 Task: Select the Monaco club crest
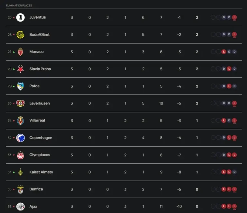coord(21,52)
